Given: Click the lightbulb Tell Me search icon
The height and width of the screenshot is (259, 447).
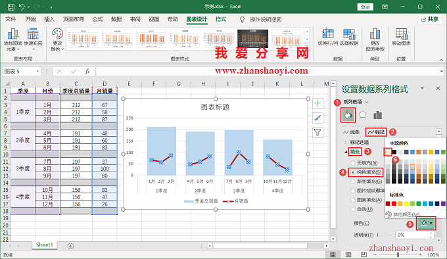Looking at the screenshot, I should [242, 19].
